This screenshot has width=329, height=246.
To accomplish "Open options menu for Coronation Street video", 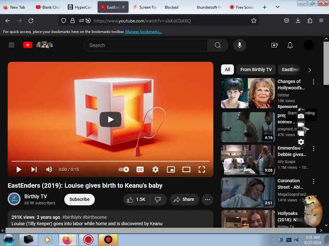I will tap(314, 181).
